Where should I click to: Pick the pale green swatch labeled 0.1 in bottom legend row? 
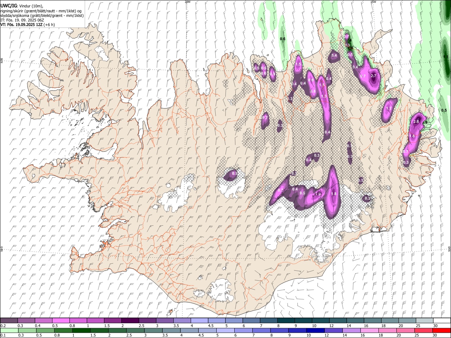[x=9, y=330]
